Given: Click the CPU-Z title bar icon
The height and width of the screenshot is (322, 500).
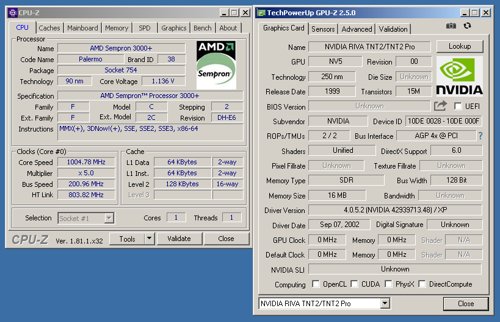Looking at the screenshot, I should (13, 13).
